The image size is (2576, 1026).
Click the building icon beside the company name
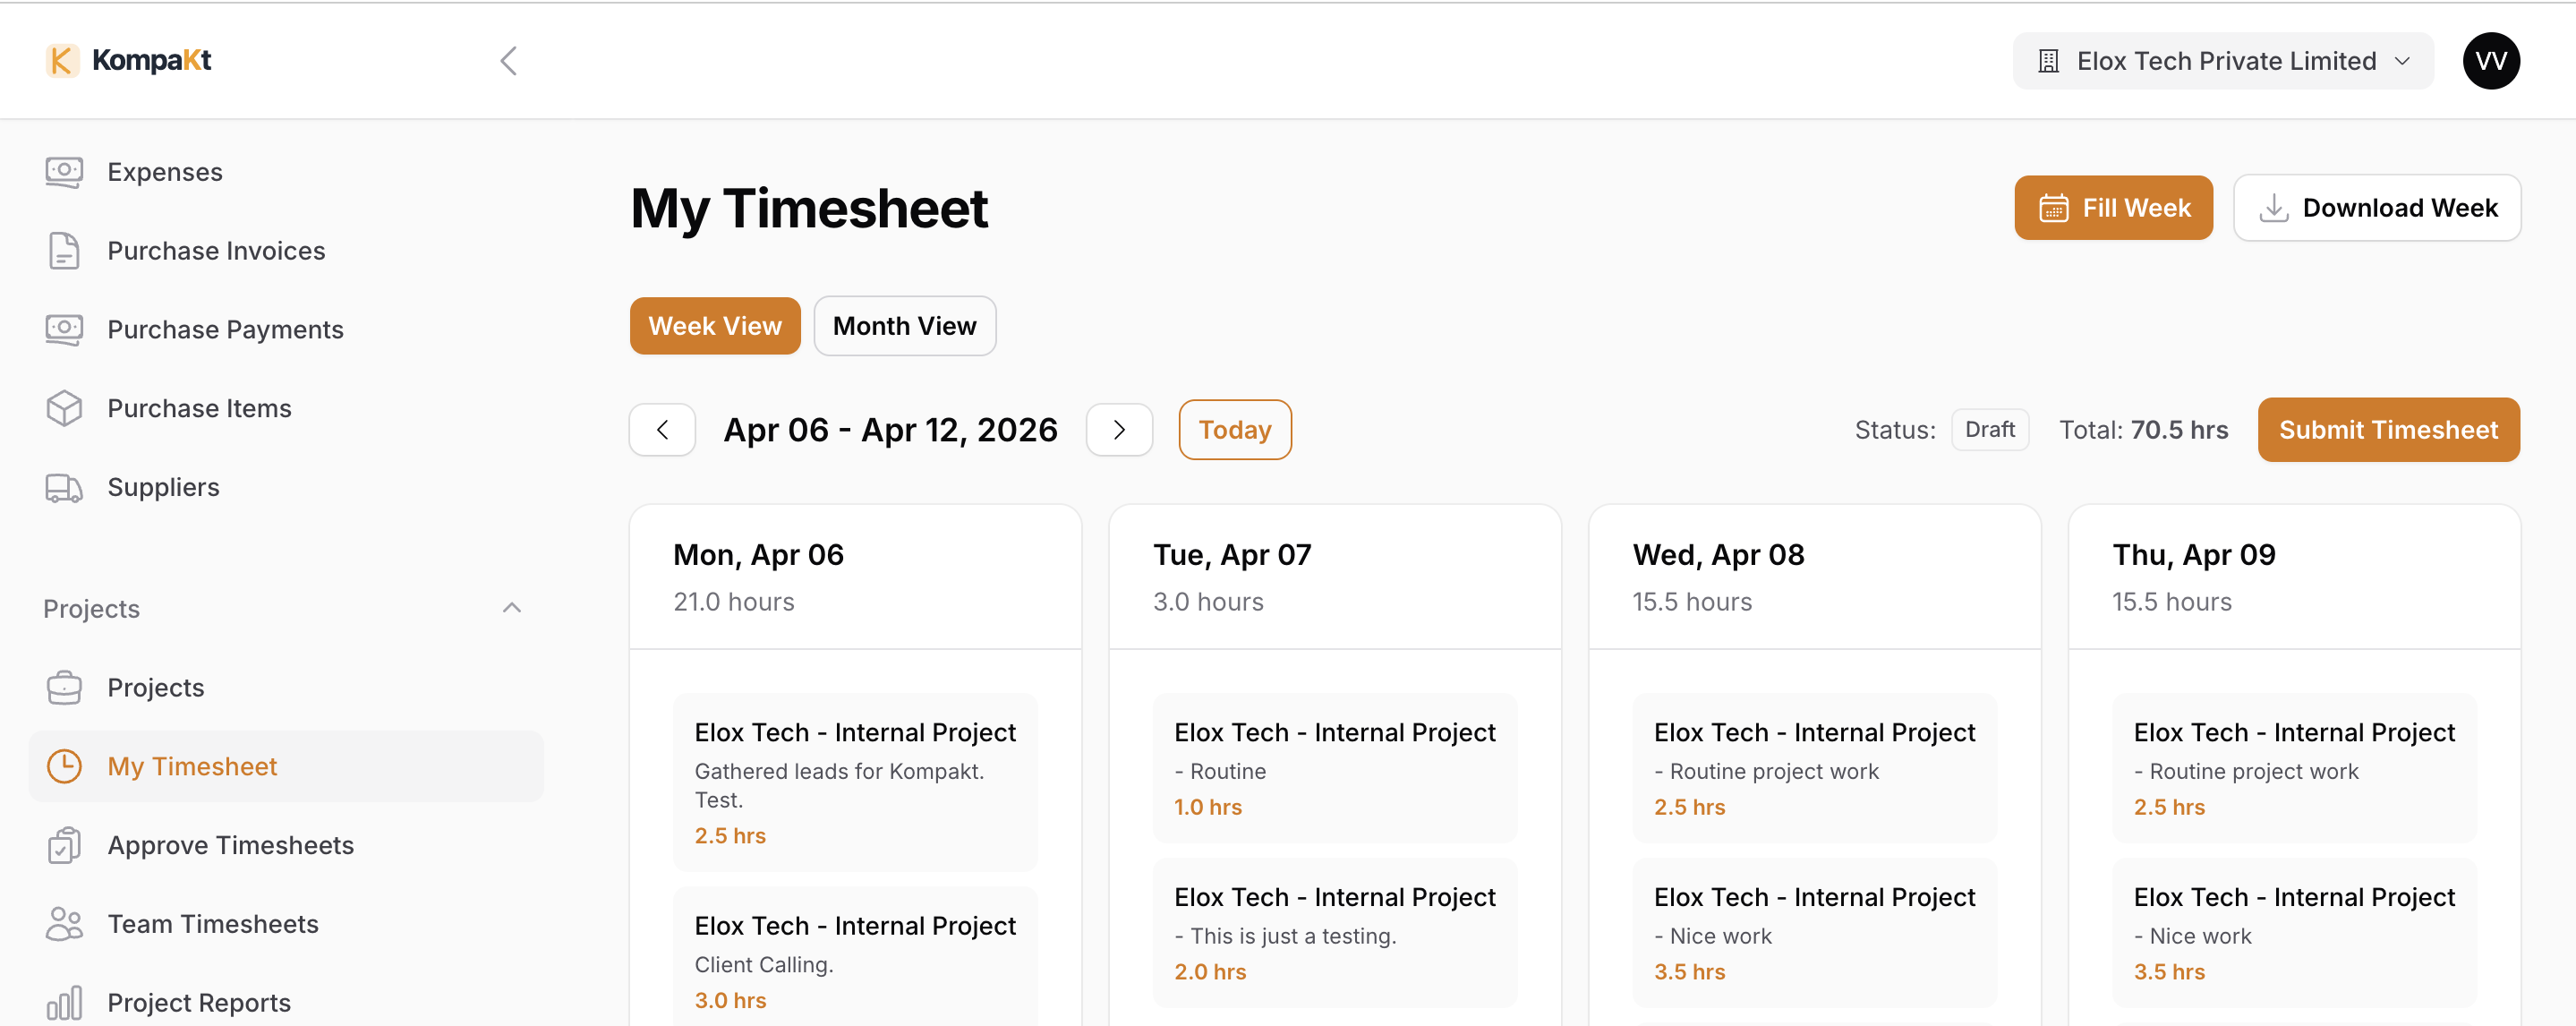tap(2049, 61)
